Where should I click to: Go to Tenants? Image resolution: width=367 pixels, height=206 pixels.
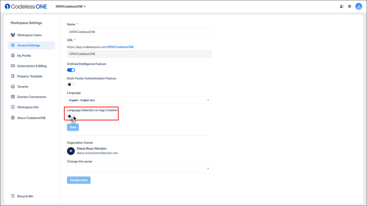(x=32, y=87)
